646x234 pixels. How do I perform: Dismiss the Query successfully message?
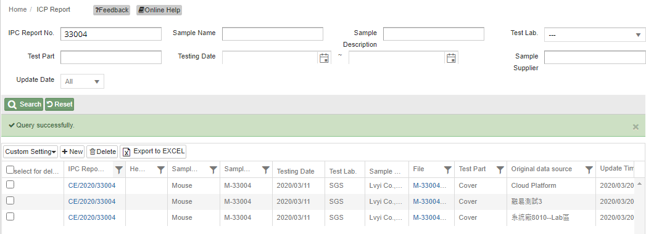point(636,127)
